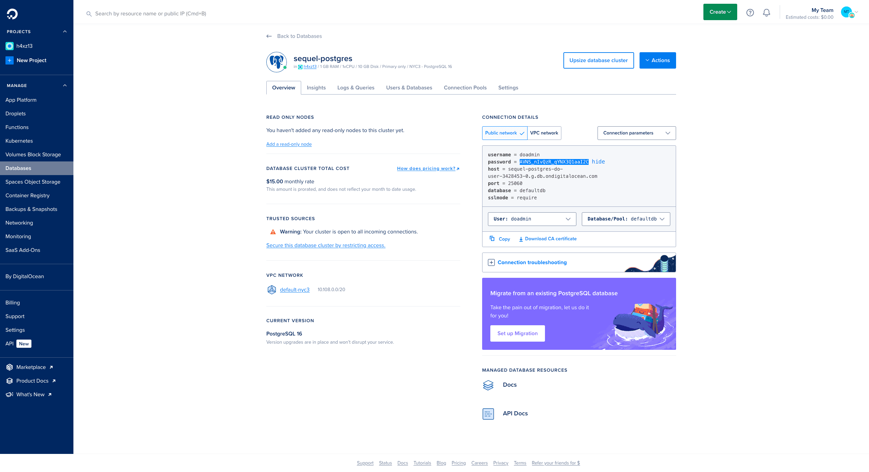Viewport: 869px width, 472px height.
Task: Switch to VPC network
Action: [x=544, y=133]
